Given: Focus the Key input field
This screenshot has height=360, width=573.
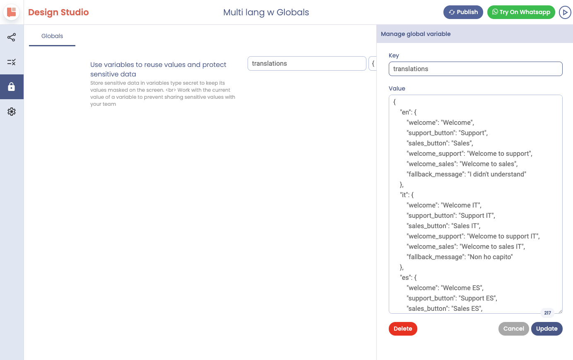Looking at the screenshot, I should click(x=475, y=69).
